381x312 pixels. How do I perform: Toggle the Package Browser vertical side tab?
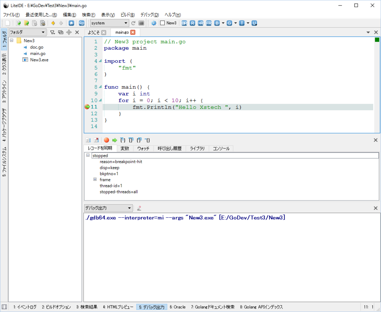[4, 125]
